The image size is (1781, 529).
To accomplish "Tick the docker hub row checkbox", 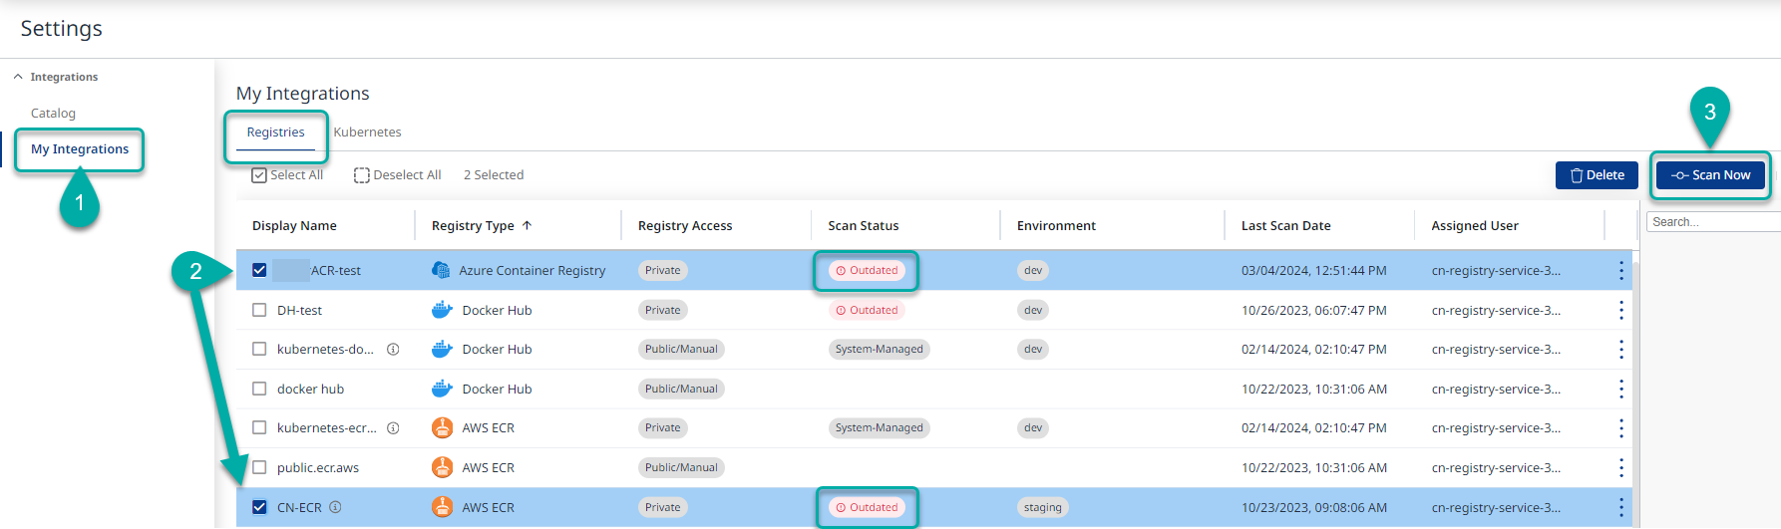I will 259,389.
